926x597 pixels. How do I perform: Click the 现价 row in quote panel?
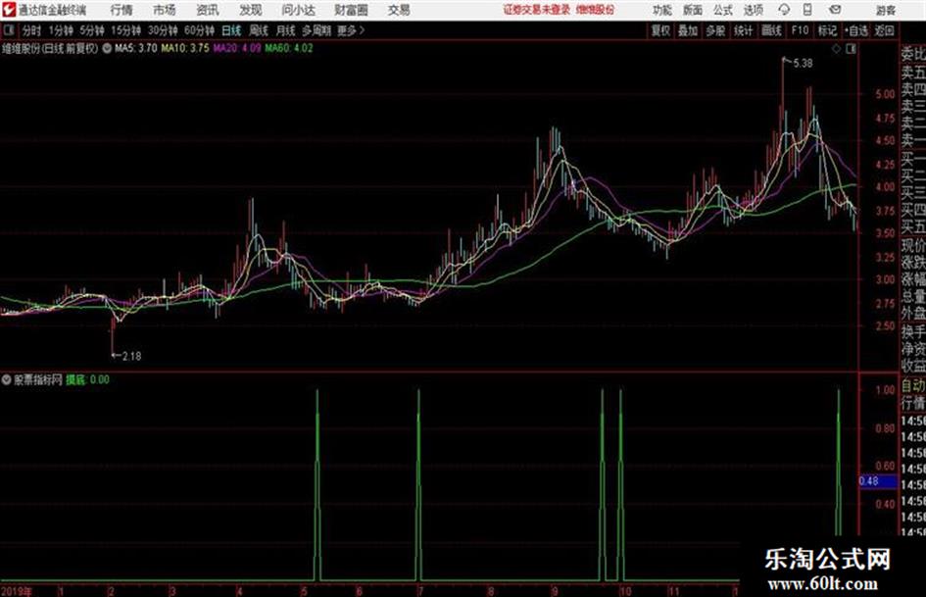pos(913,246)
